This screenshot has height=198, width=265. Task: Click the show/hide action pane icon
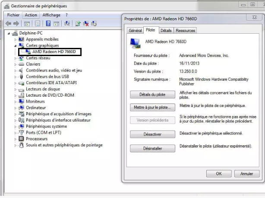point(56,24)
